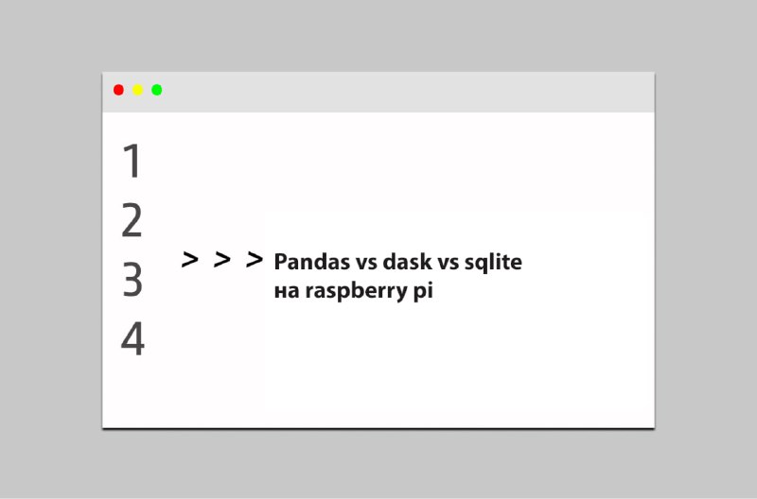Select line number 2
This screenshot has height=499, width=757.
(132, 220)
